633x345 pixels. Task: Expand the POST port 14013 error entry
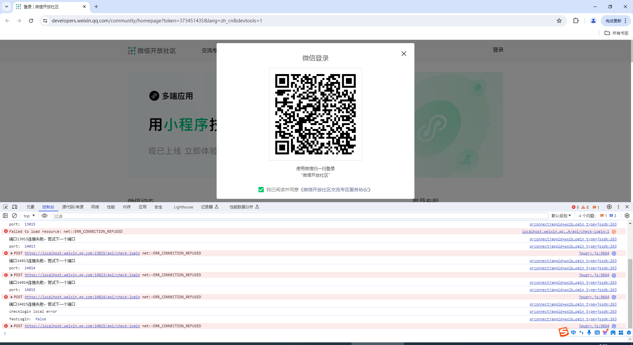click(x=12, y=275)
